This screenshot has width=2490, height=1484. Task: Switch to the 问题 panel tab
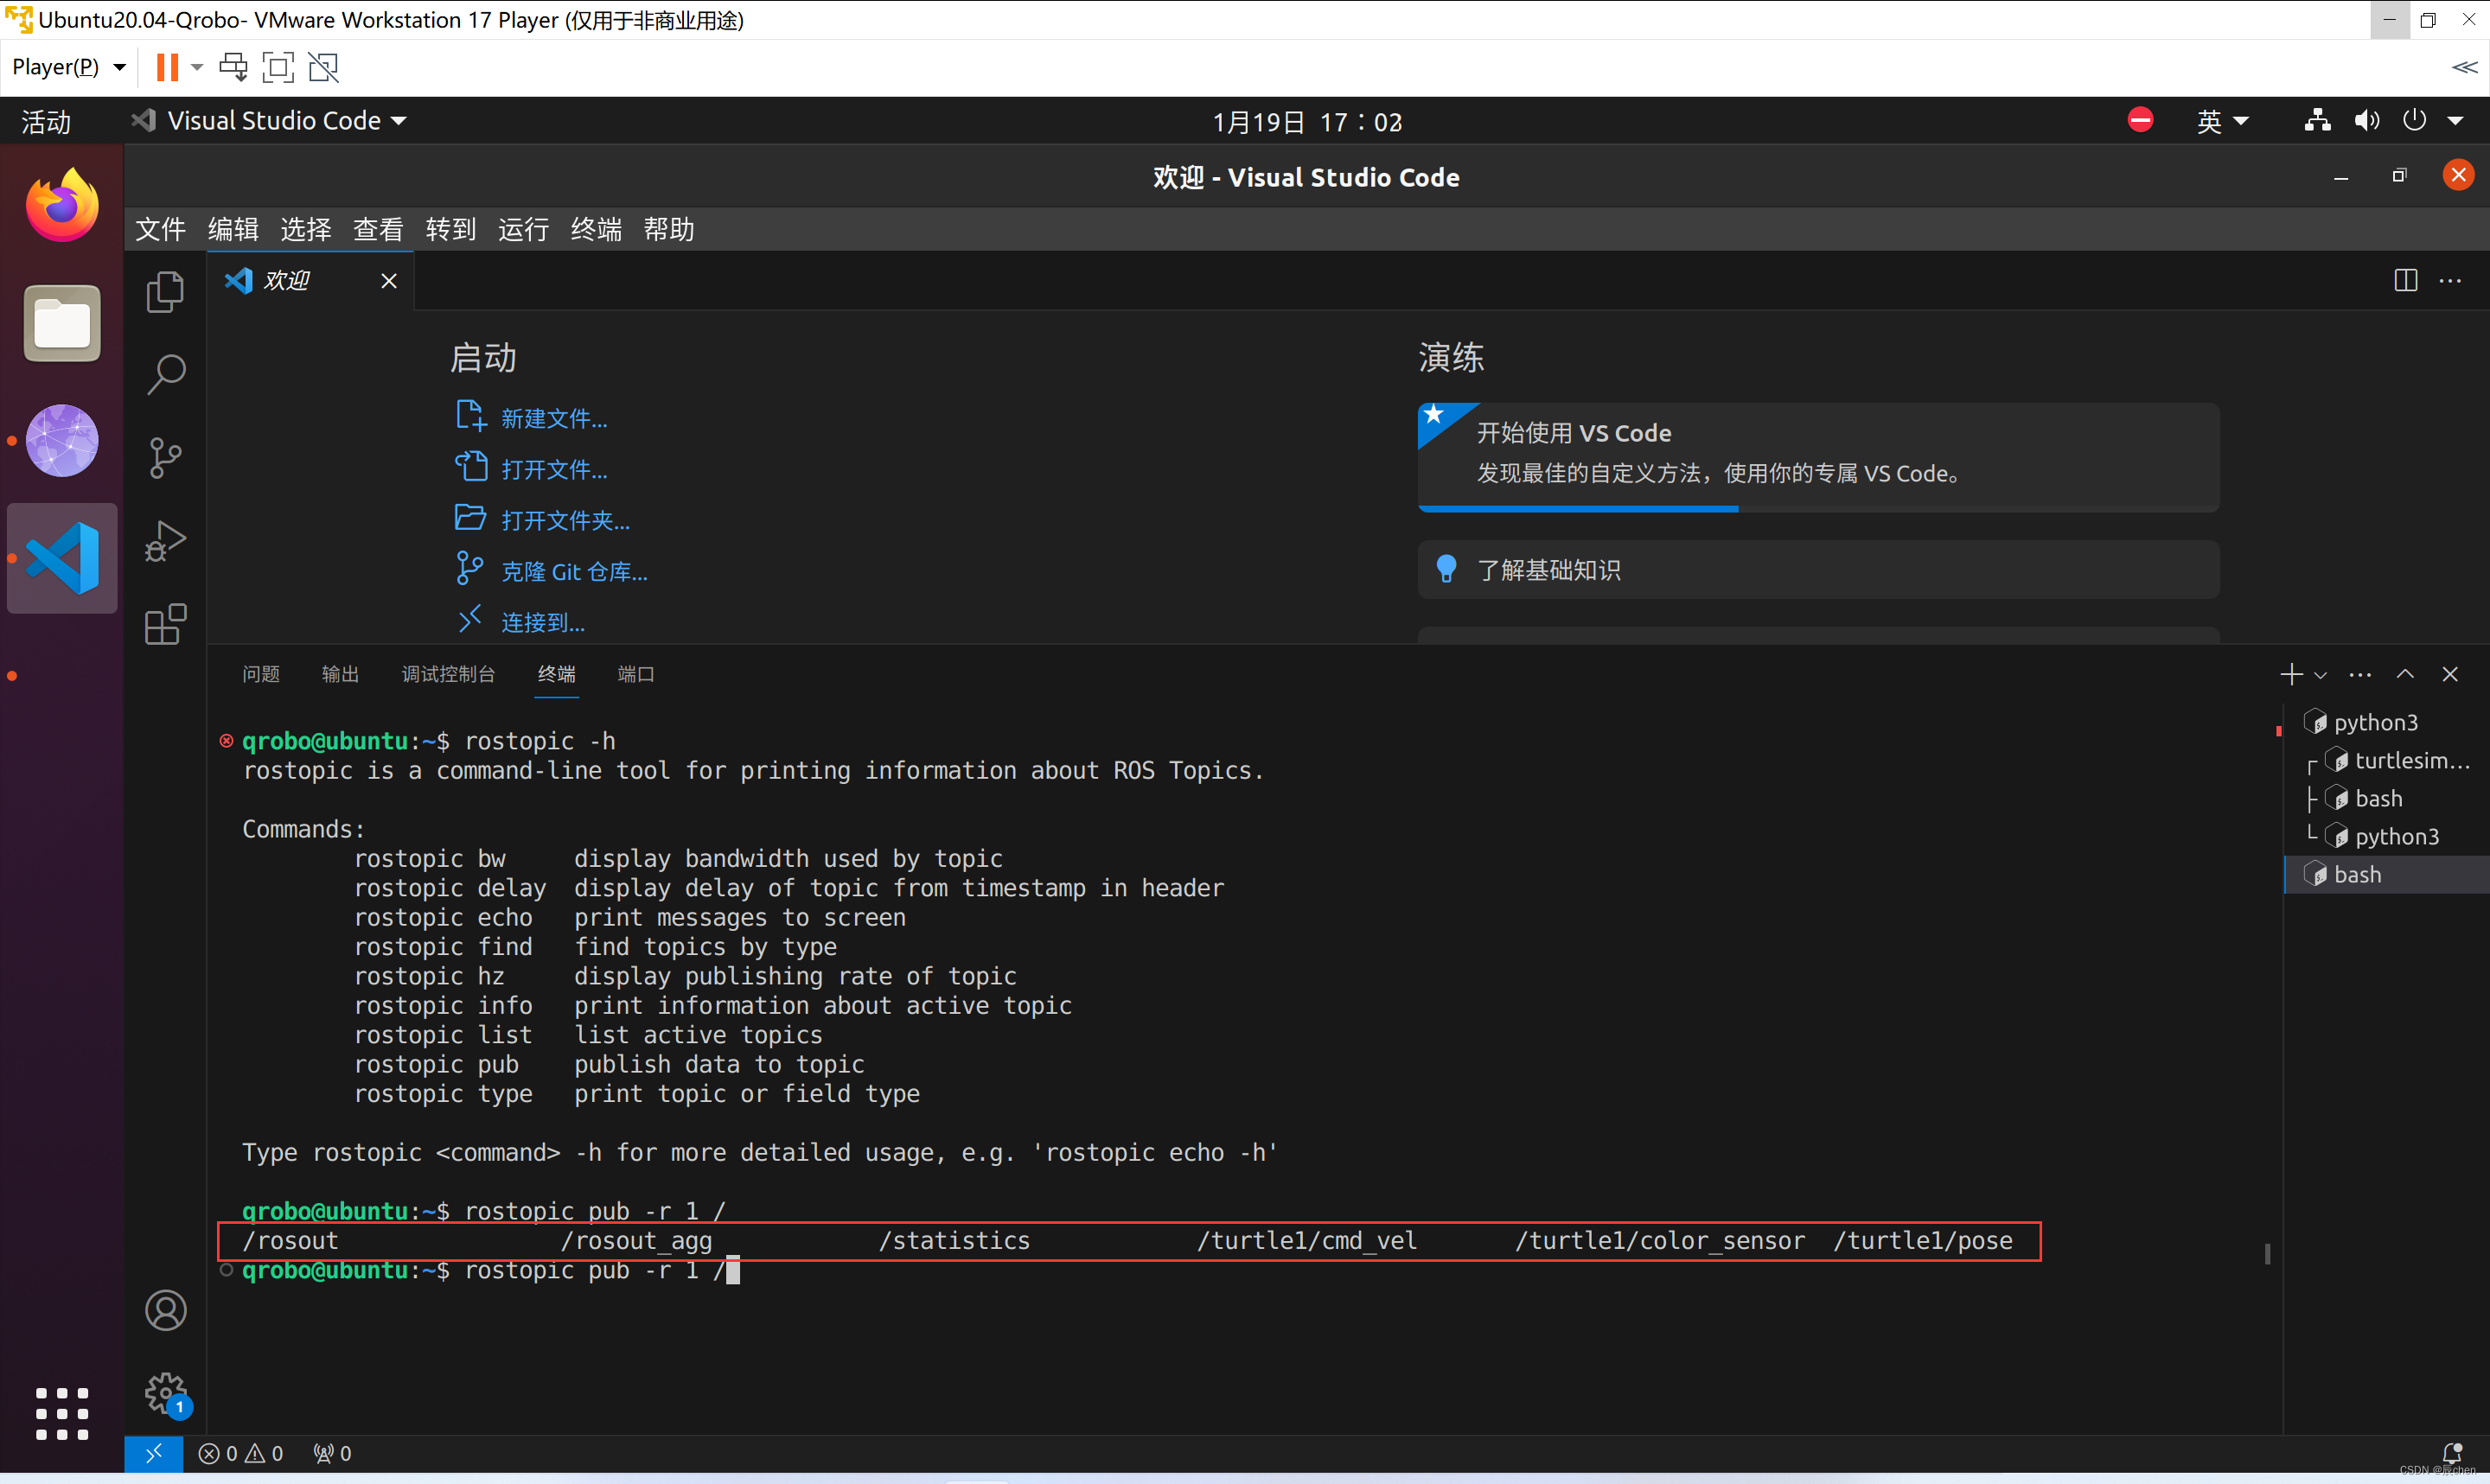point(261,675)
